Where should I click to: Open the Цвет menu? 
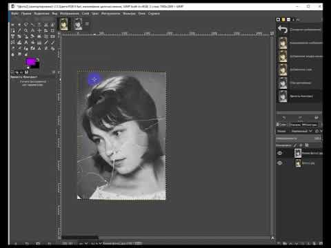coord(95,14)
